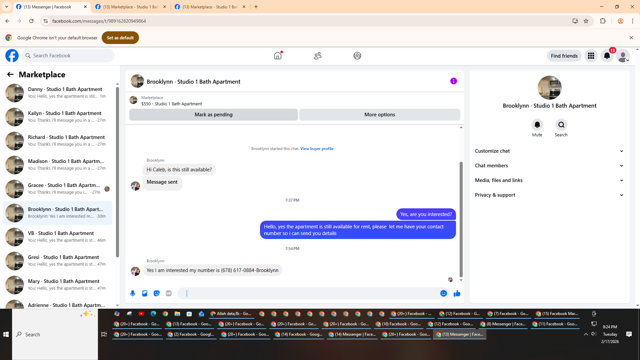Mute this conversation with Brooklynn
The image size is (640, 360).
[537, 125]
